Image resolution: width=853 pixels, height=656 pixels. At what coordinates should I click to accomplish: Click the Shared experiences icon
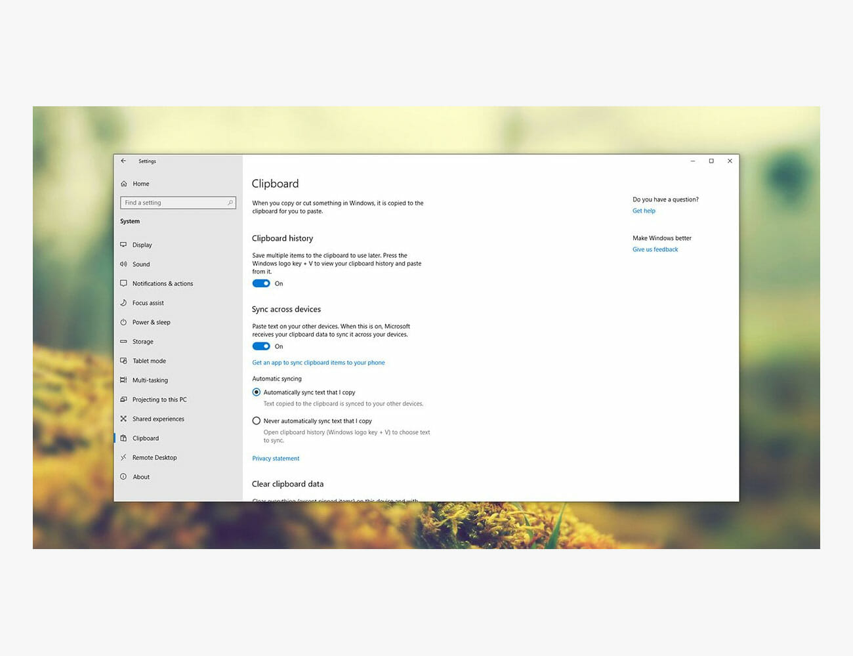click(123, 419)
